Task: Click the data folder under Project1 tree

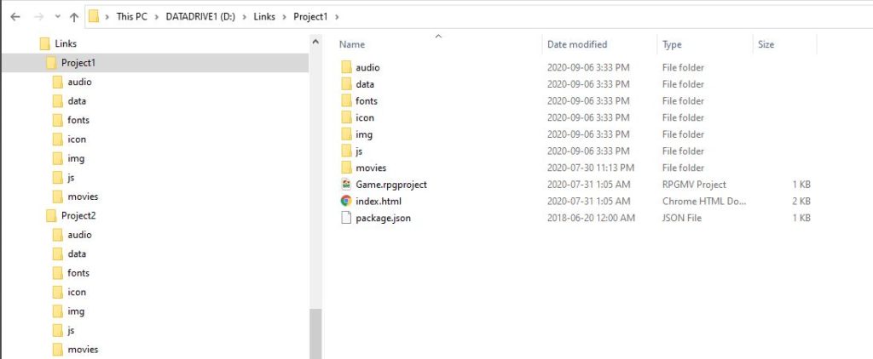Action: click(77, 101)
